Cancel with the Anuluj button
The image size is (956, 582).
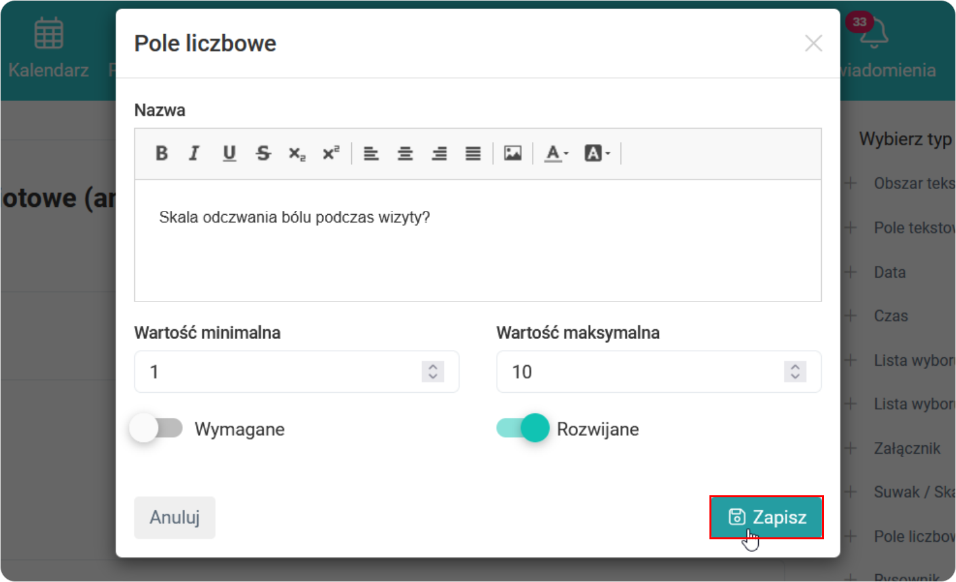[x=175, y=518]
